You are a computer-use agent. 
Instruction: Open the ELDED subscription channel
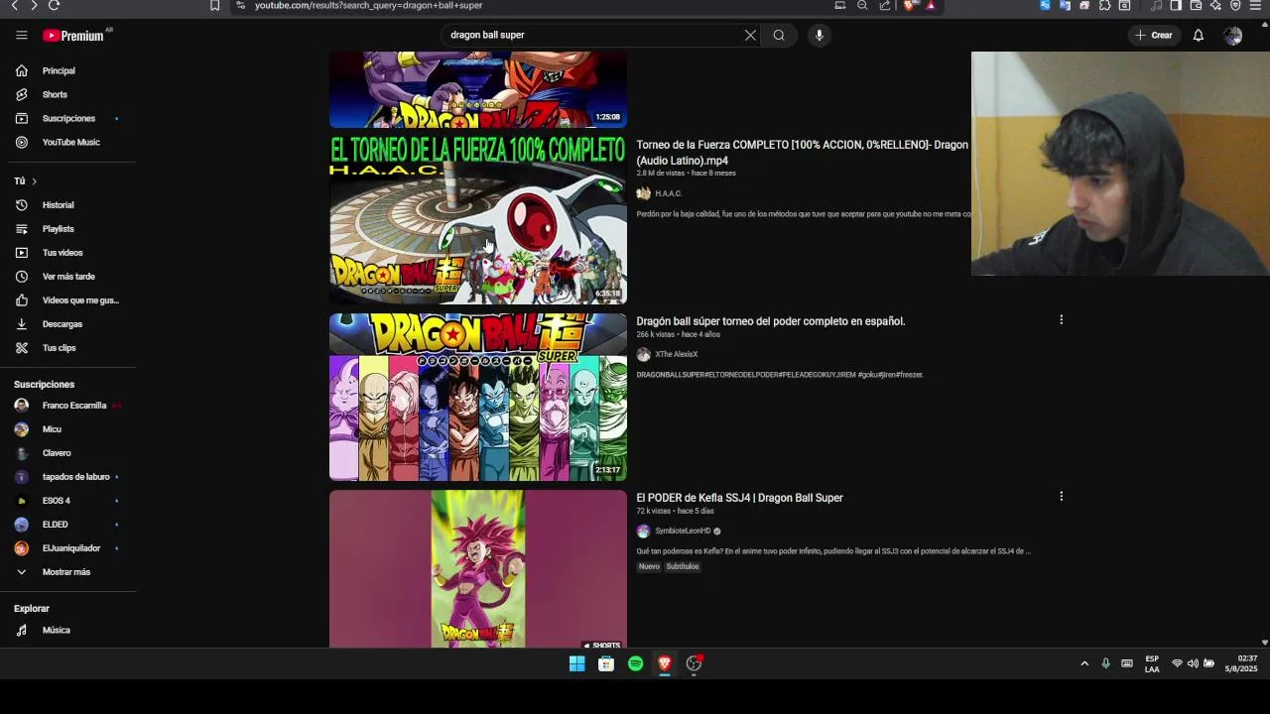(x=55, y=525)
